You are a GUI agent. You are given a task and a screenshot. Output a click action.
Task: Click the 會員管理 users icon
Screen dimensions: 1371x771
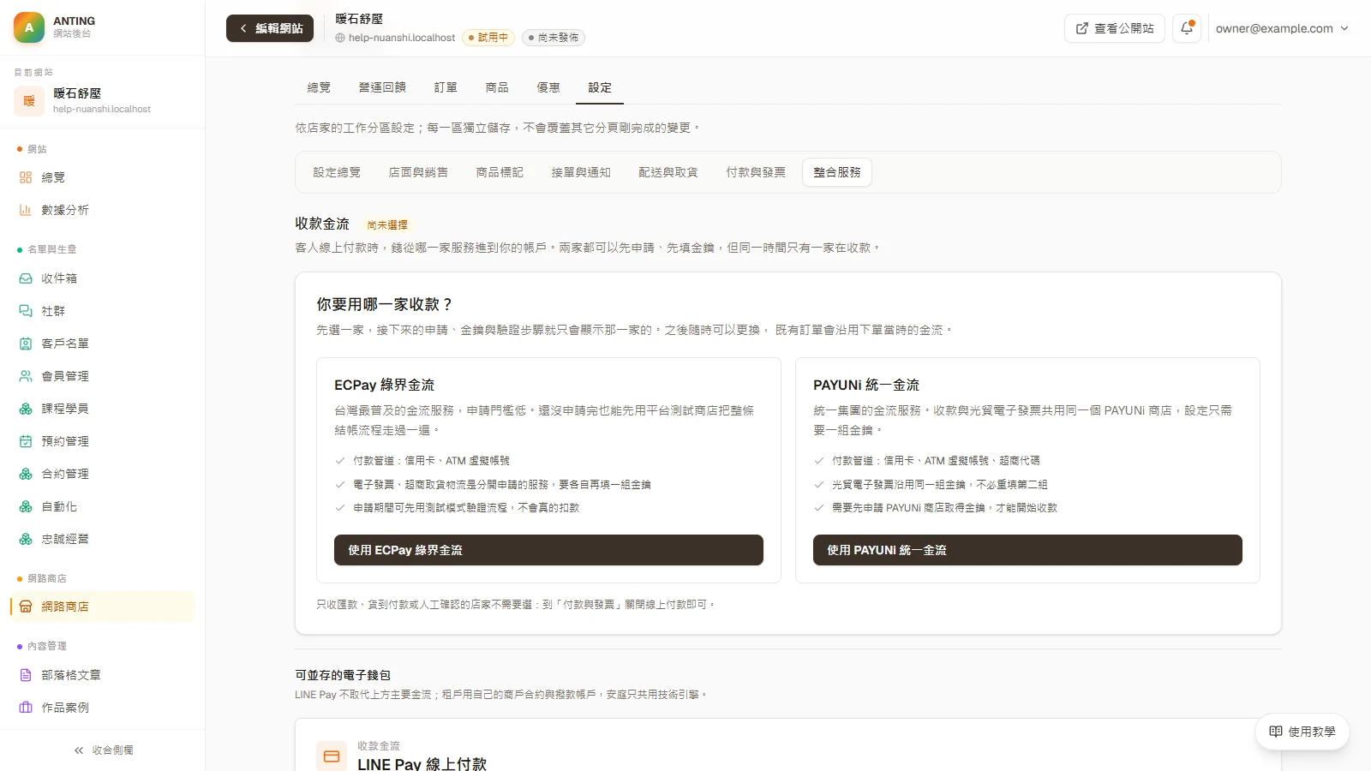[26, 376]
